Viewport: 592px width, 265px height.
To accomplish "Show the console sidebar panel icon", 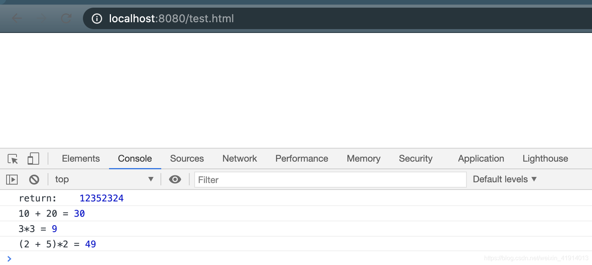I will tap(12, 179).
